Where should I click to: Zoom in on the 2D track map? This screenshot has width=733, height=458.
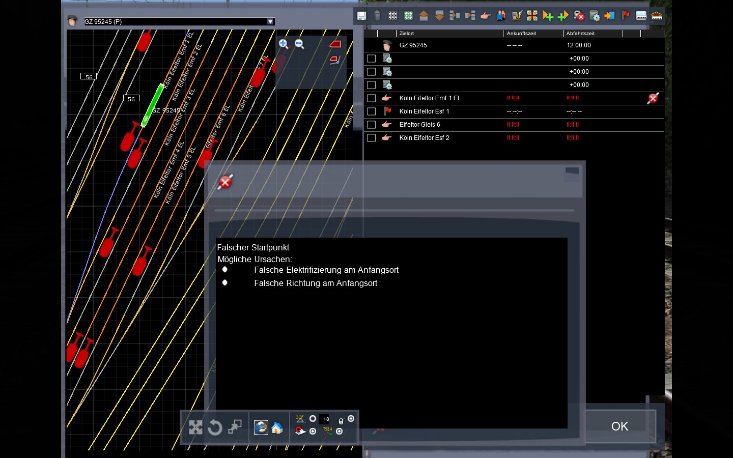pyautogui.click(x=284, y=44)
